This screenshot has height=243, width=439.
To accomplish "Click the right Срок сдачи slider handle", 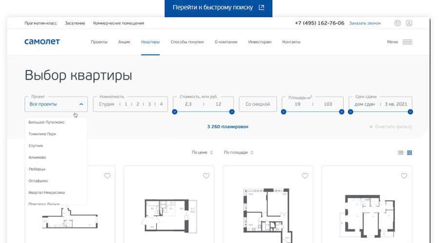I will [x=410, y=112].
